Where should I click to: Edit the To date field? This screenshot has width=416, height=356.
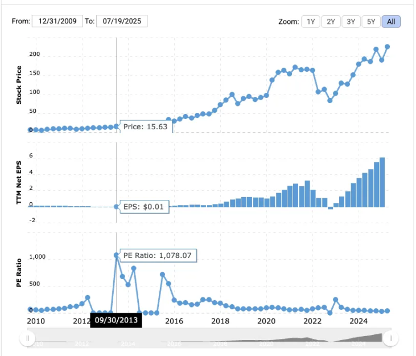[x=122, y=21]
